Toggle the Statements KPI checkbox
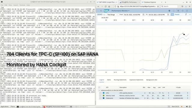 (100, 98)
